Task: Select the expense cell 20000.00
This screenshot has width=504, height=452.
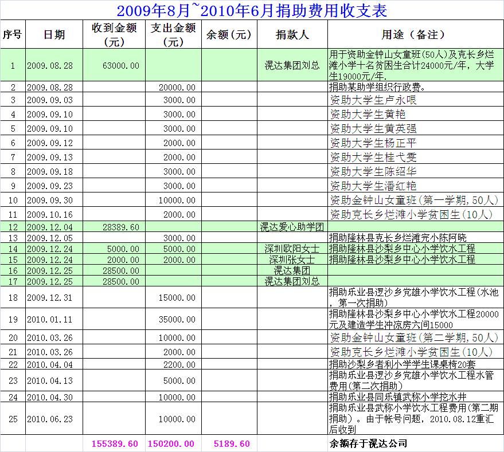Action: pyautogui.click(x=173, y=87)
